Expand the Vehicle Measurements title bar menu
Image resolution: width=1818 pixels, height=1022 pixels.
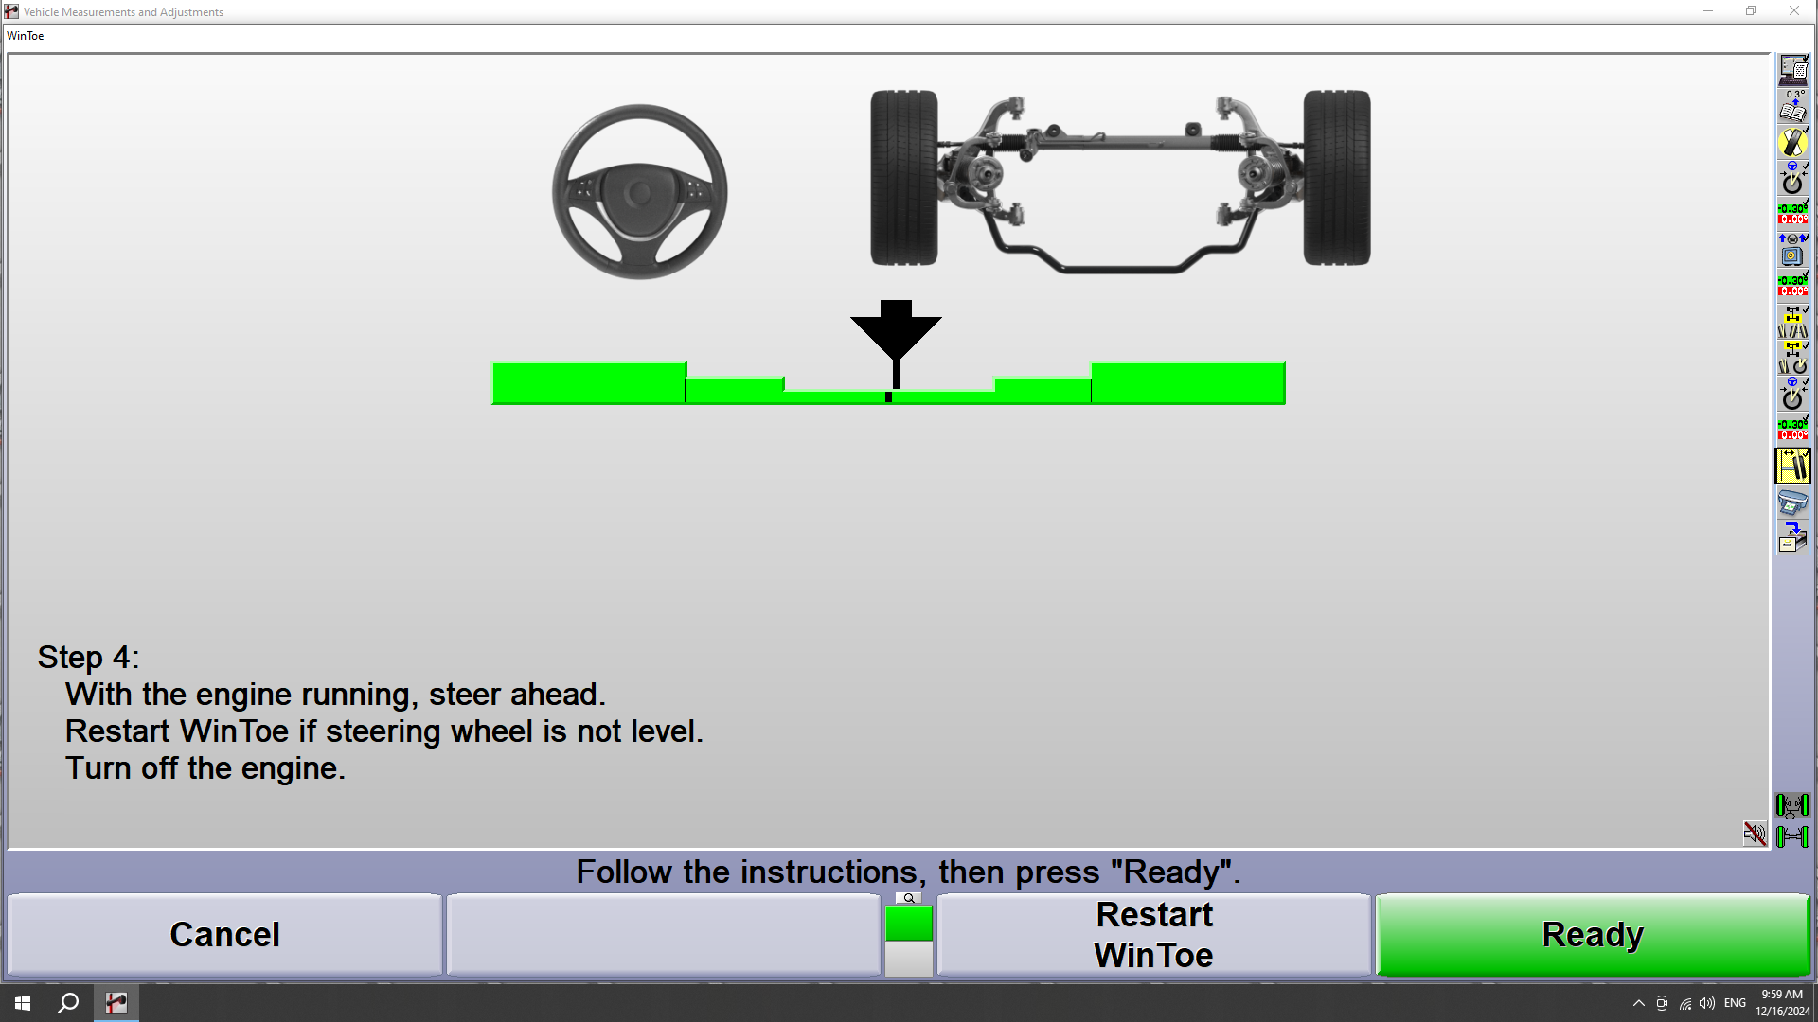pos(11,11)
